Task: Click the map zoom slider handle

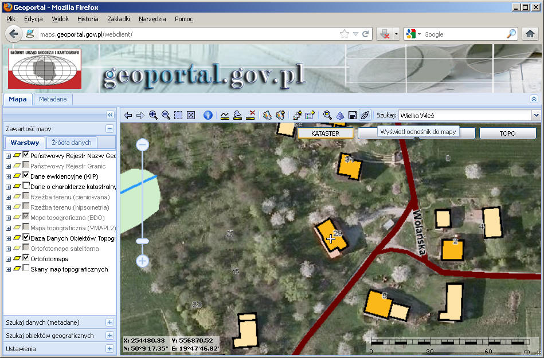Action: coord(142,241)
